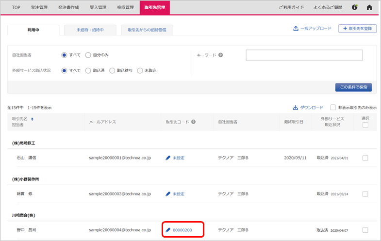This screenshot has height=241, width=381.
Task: Click help icon next to 取引先コード header
Action: point(193,122)
